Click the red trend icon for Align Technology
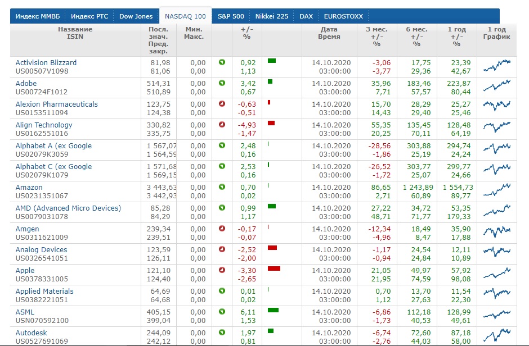Image resolution: width=529 pixels, height=346 pixels. [222, 125]
